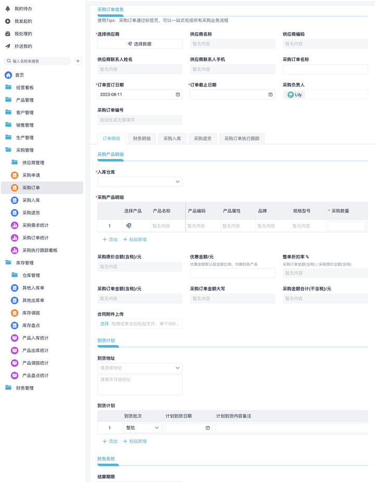Expand the 入库仓库 dropdown

(178, 182)
